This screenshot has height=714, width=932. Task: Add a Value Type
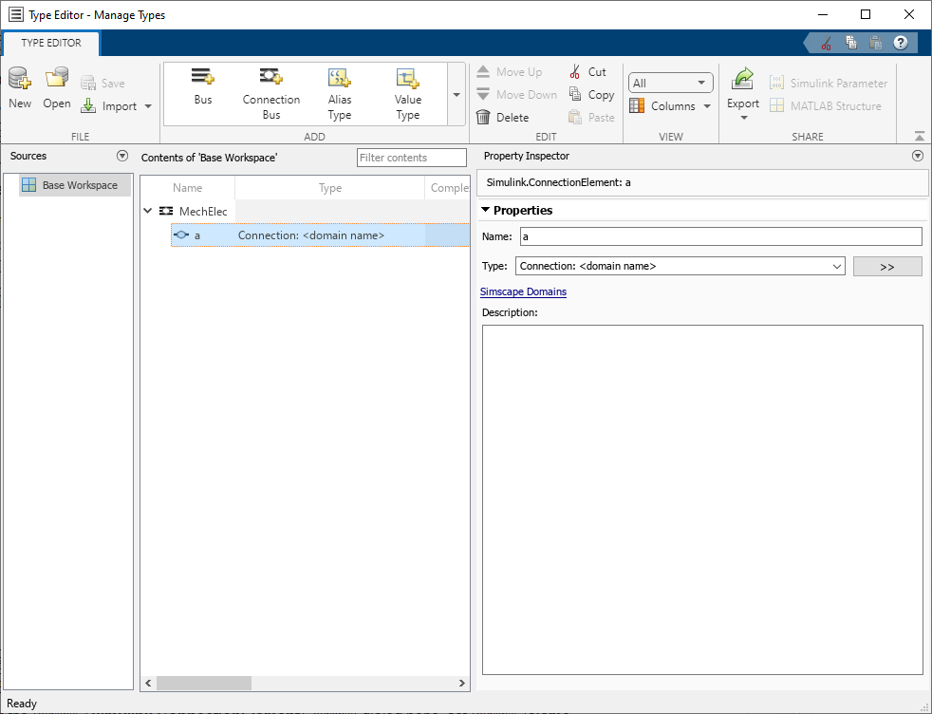pos(407,90)
